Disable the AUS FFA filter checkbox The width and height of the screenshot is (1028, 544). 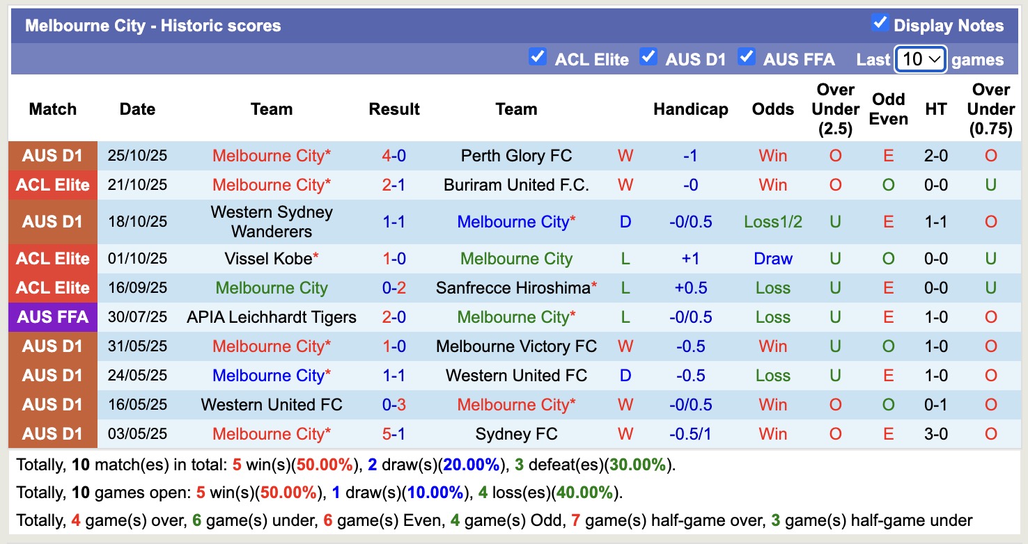[747, 58]
